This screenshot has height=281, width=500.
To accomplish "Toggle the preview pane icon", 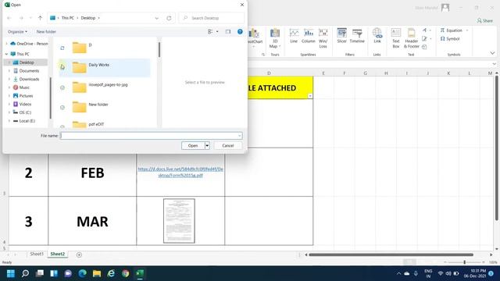I will pos(227,31).
